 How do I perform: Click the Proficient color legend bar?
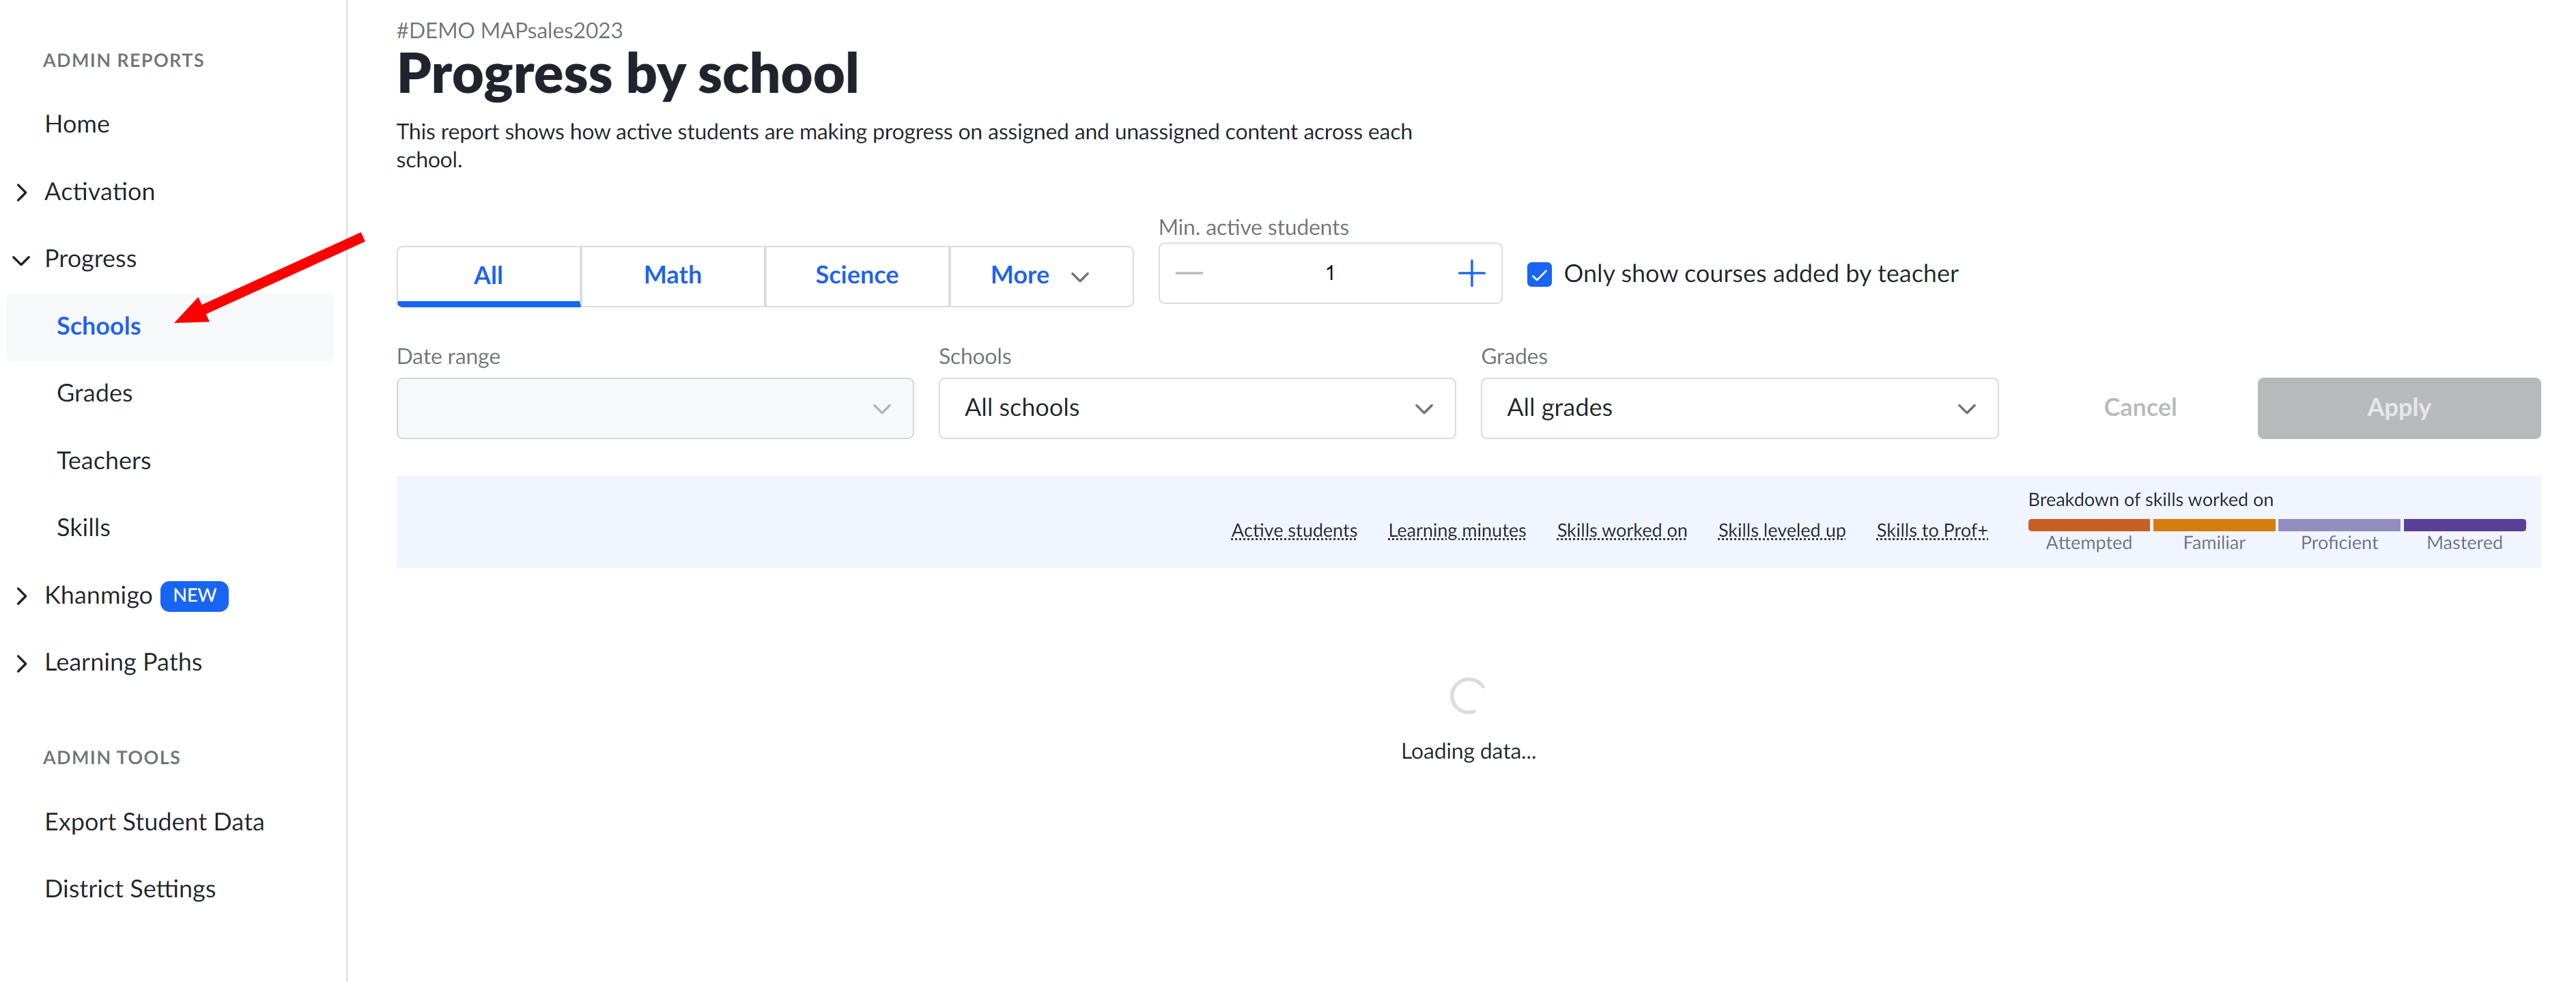click(2338, 525)
